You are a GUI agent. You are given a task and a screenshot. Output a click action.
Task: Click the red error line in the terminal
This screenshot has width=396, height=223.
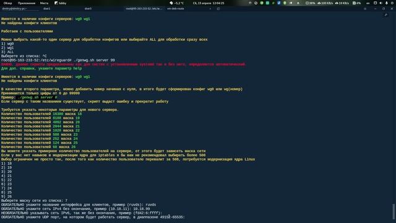pos(123,64)
